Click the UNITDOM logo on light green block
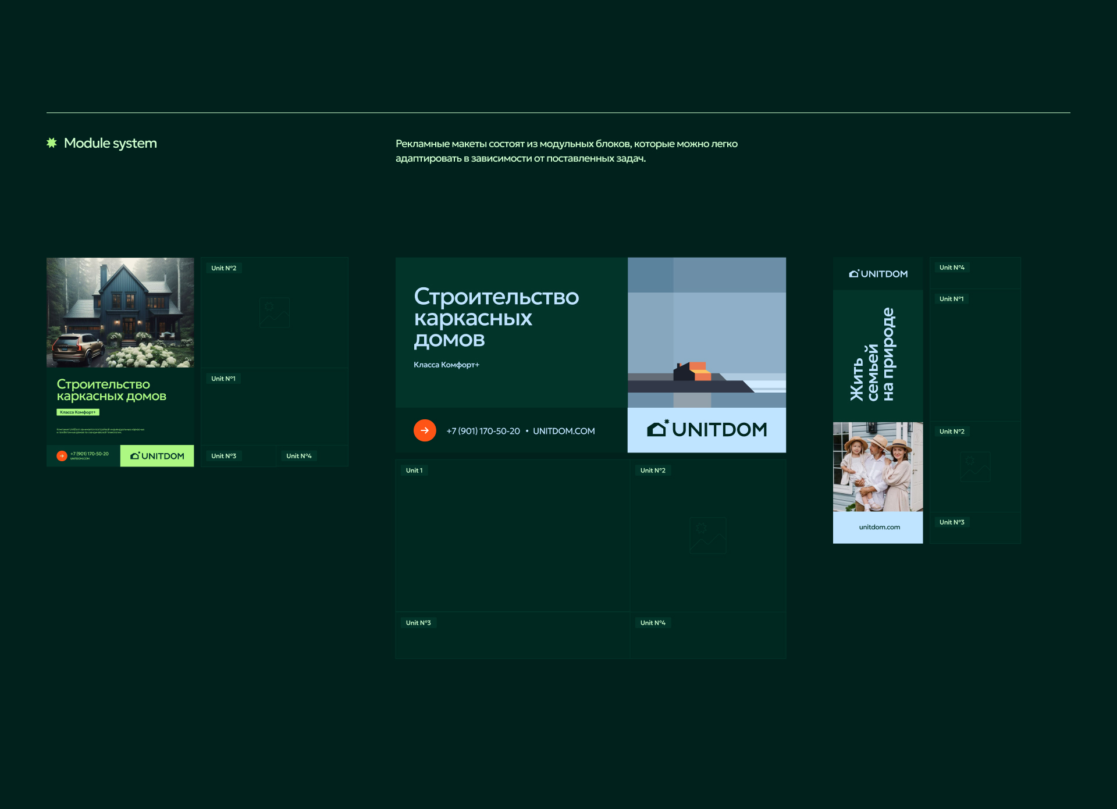 (157, 456)
